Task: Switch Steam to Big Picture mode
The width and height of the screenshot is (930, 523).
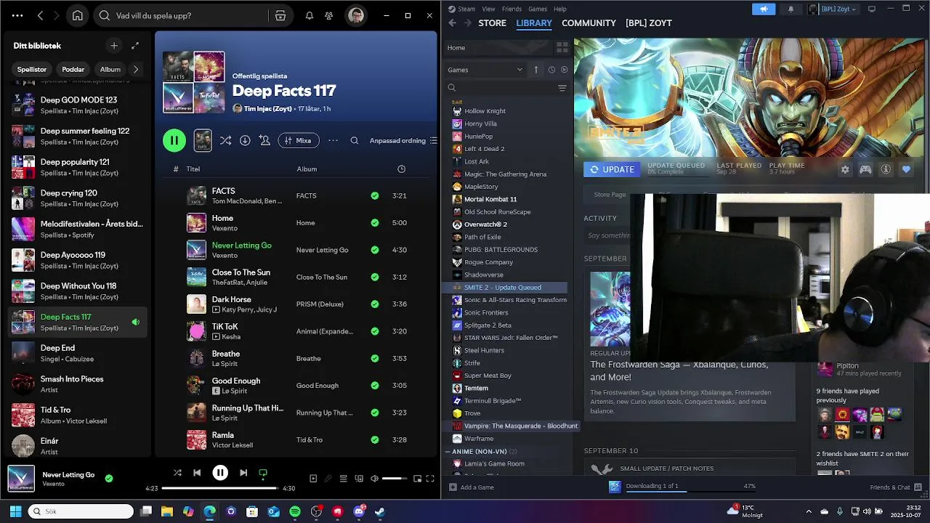Action: click(x=872, y=9)
